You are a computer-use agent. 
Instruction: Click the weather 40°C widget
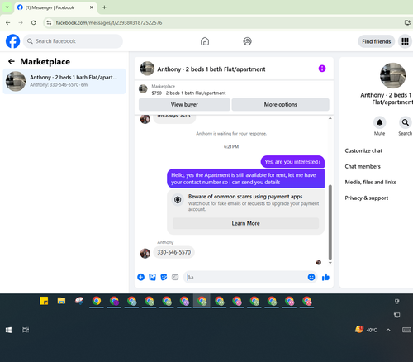coord(366,330)
